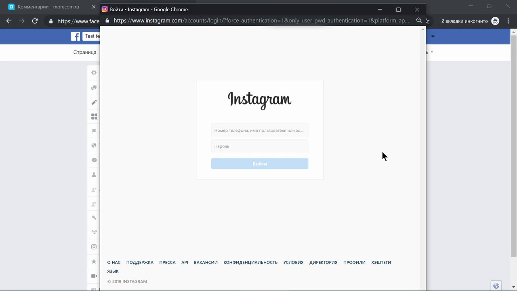This screenshot has height=291, width=517.
Task: Click the Facebook settings gear icon in sidebar
Action: click(94, 73)
